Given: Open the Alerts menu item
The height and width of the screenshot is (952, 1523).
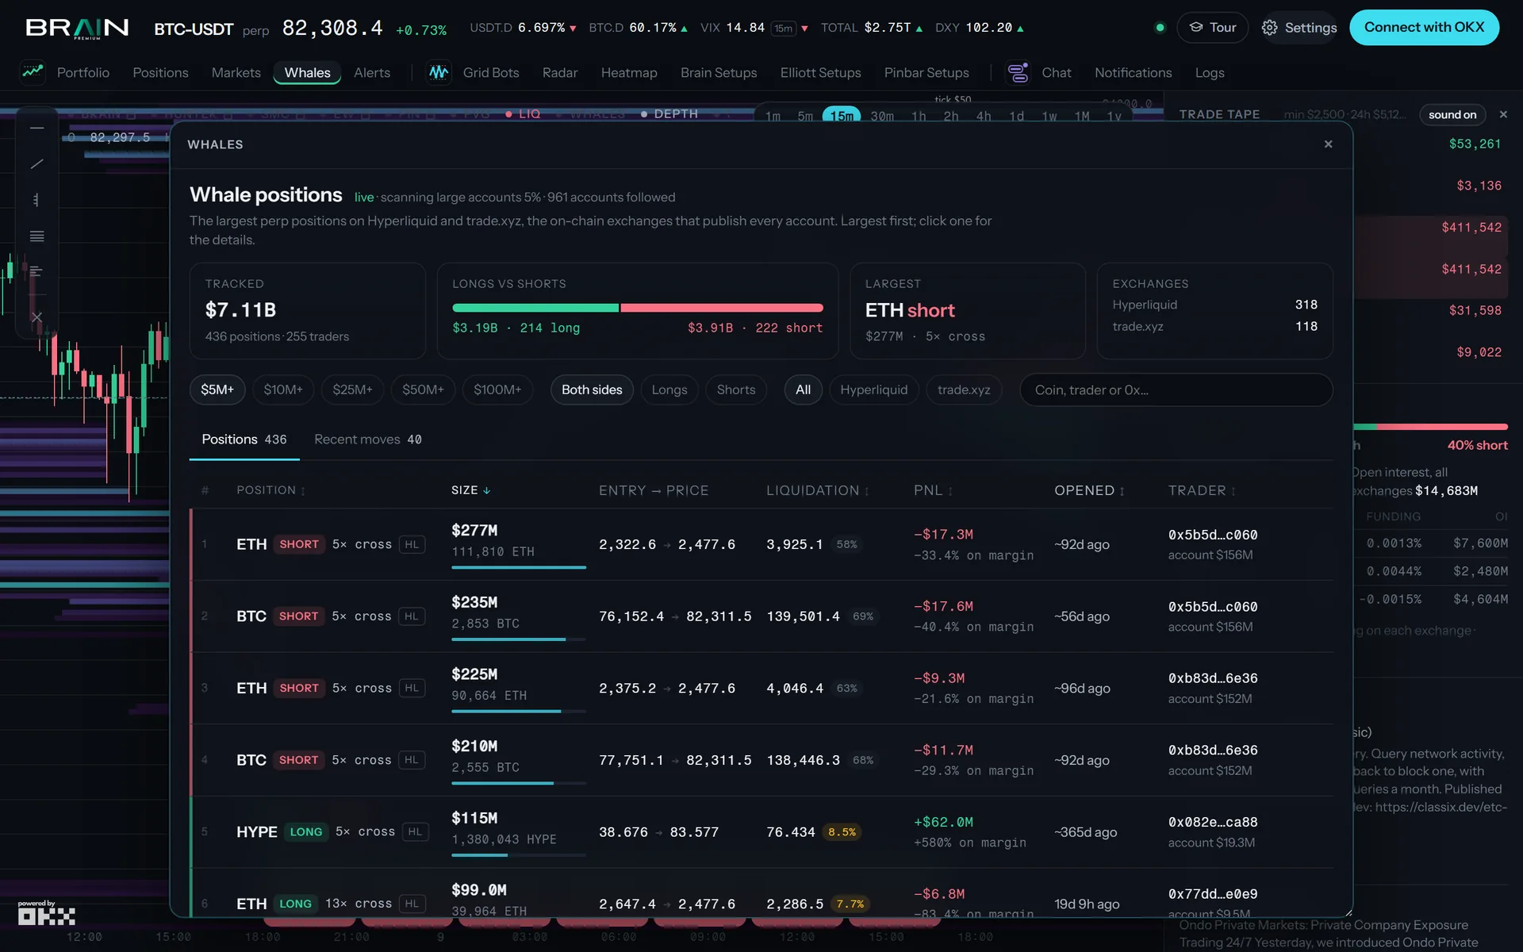Looking at the screenshot, I should 372,72.
